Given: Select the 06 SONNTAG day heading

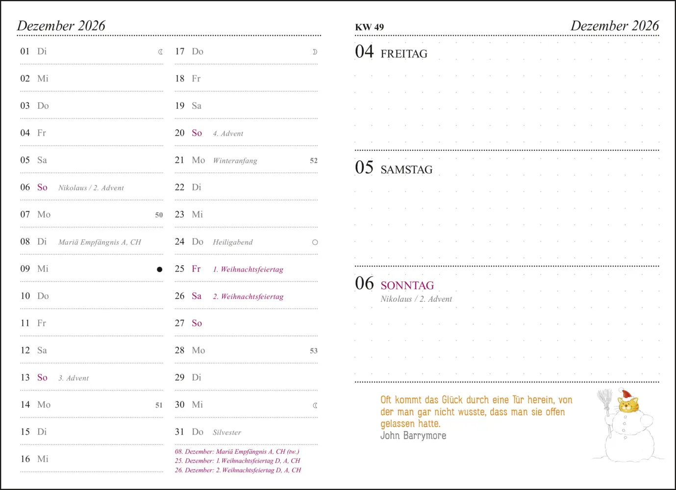Looking at the screenshot, I should tap(395, 284).
